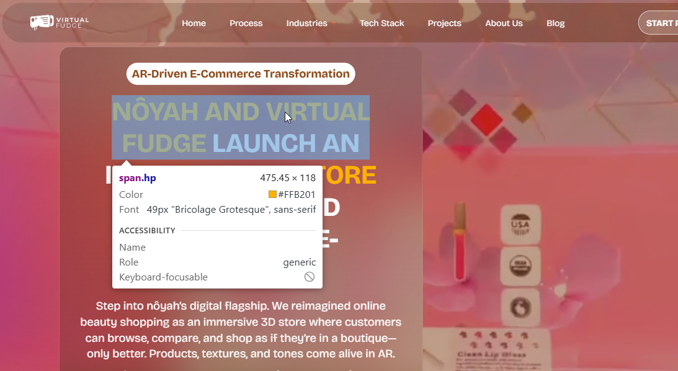The width and height of the screenshot is (678, 371).
Task: Click the #FFB201 color swatch in tooltip
Action: click(x=272, y=195)
